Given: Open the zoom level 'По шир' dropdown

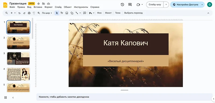Looking at the screenshot, I should pyautogui.click(x=47, y=13).
